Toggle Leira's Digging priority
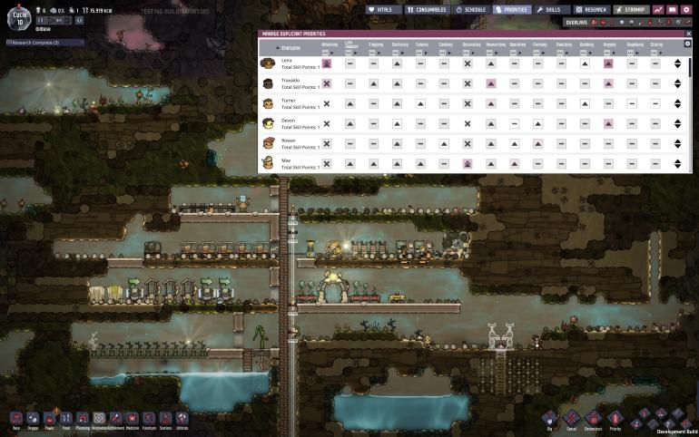Image resolution: width=699 pixels, height=437 pixels. pos(608,63)
